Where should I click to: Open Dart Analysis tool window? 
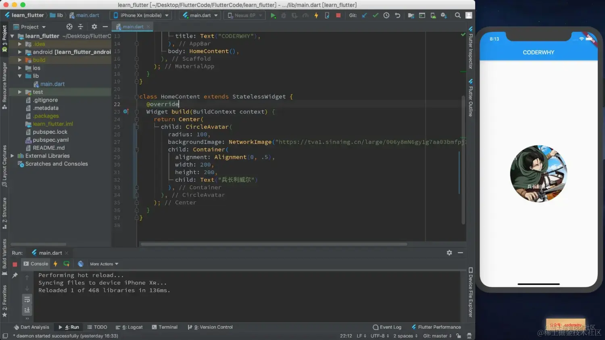click(31, 327)
